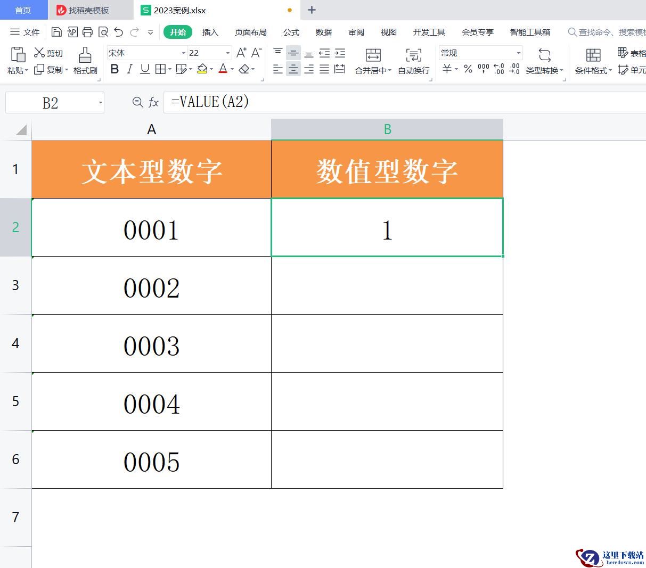Viewport: 646px width, 568px height.
Task: Select cell A3 containing 0002
Action: click(152, 285)
